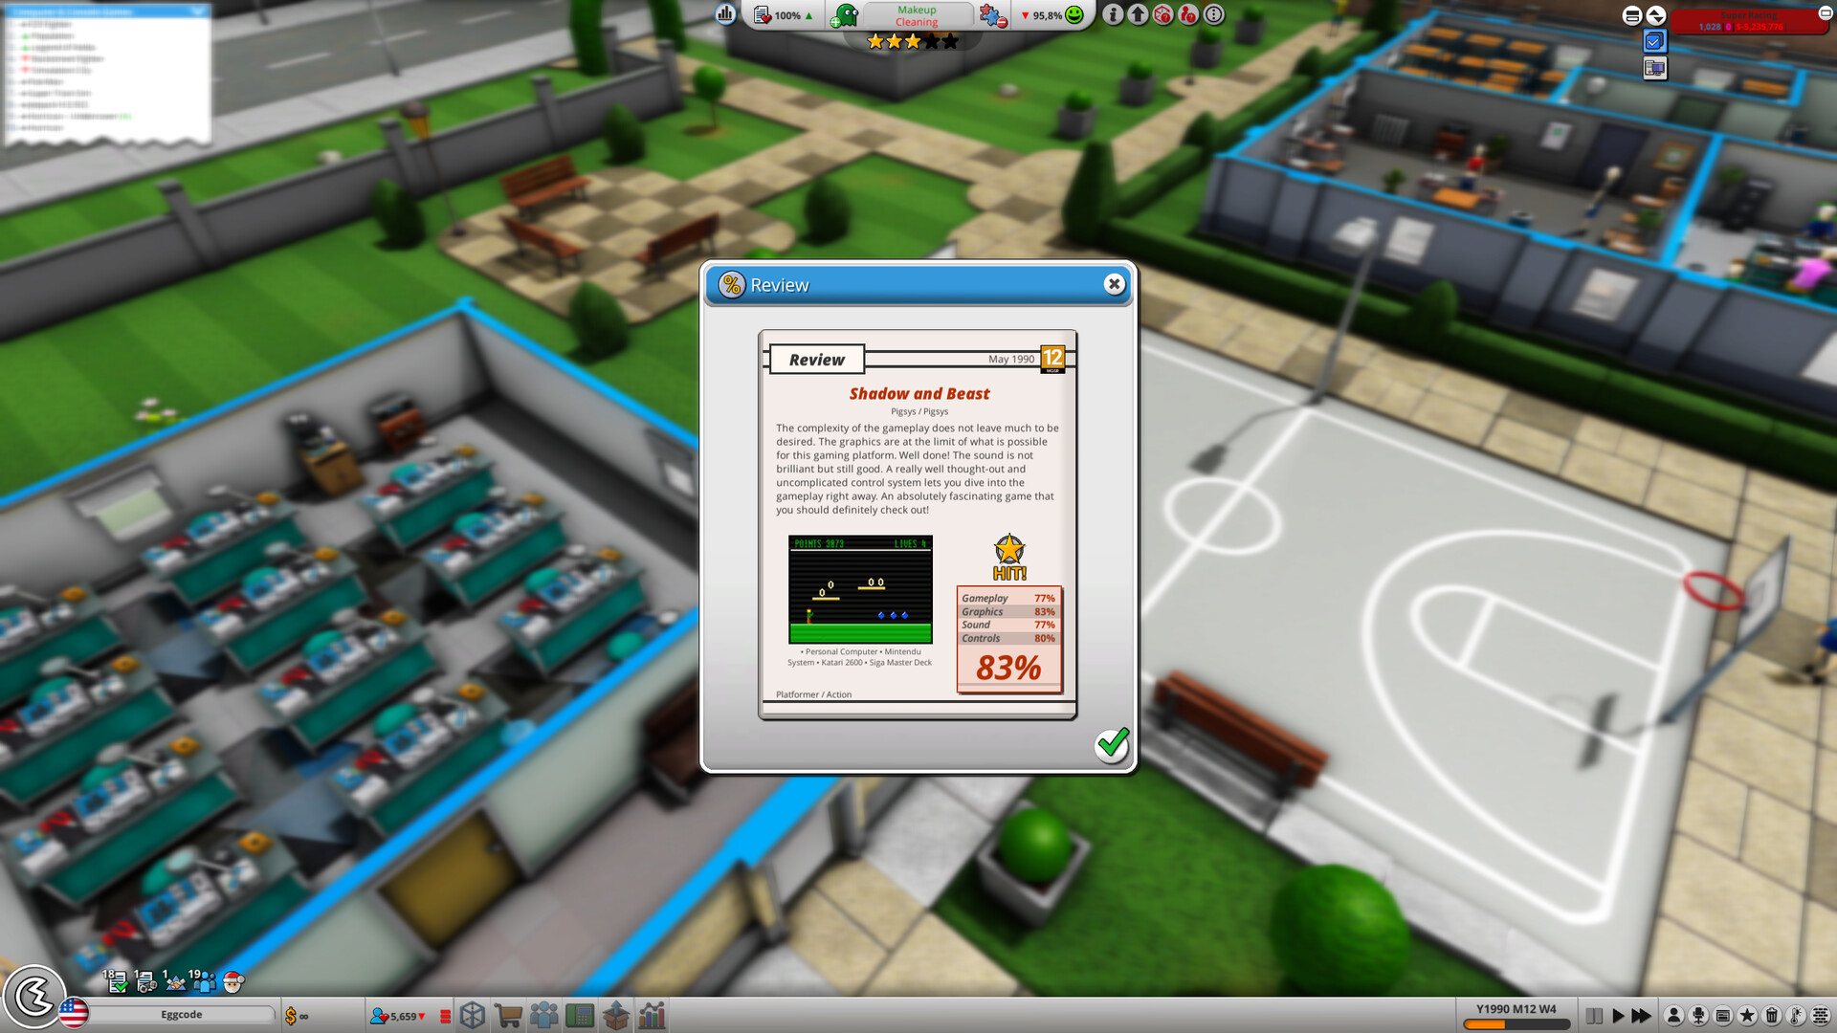Confirm review with green checkmark button
This screenshot has width=1837, height=1033.
tap(1109, 743)
